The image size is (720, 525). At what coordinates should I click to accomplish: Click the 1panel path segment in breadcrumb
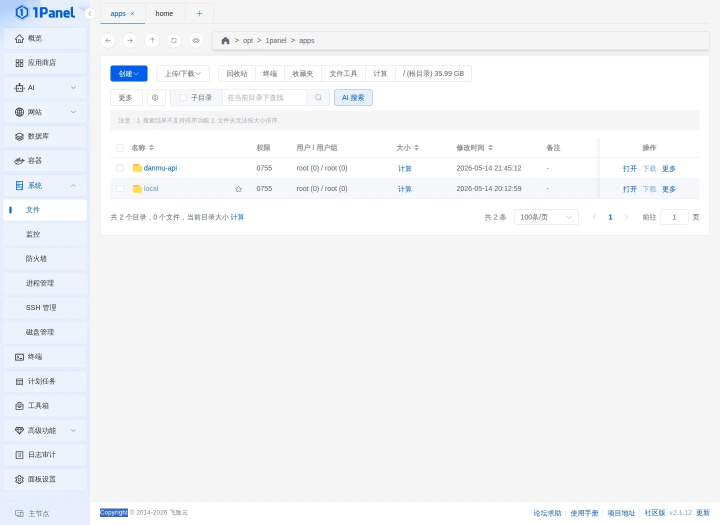[x=276, y=40]
